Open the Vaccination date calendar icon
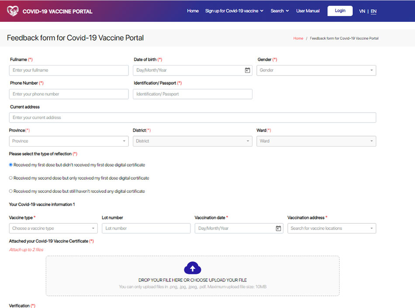 pos(278,229)
